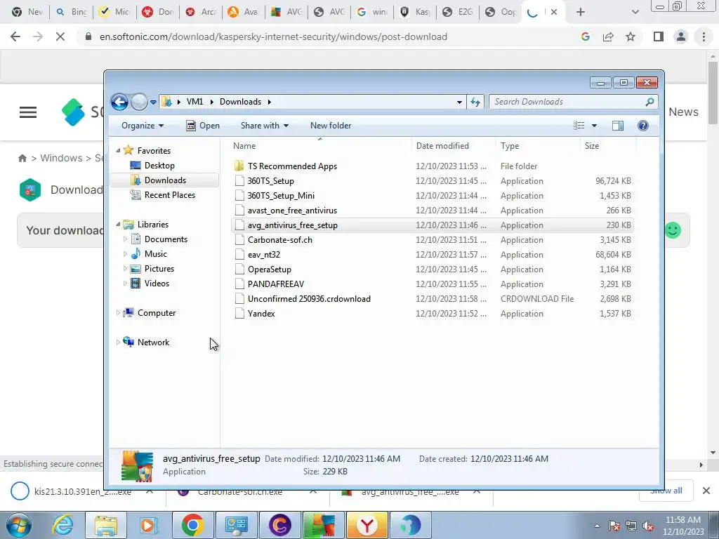Select Recent Places in Favorites

[170, 195]
